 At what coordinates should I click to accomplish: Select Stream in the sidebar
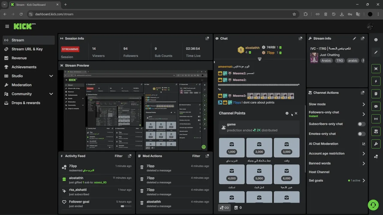pos(29,40)
